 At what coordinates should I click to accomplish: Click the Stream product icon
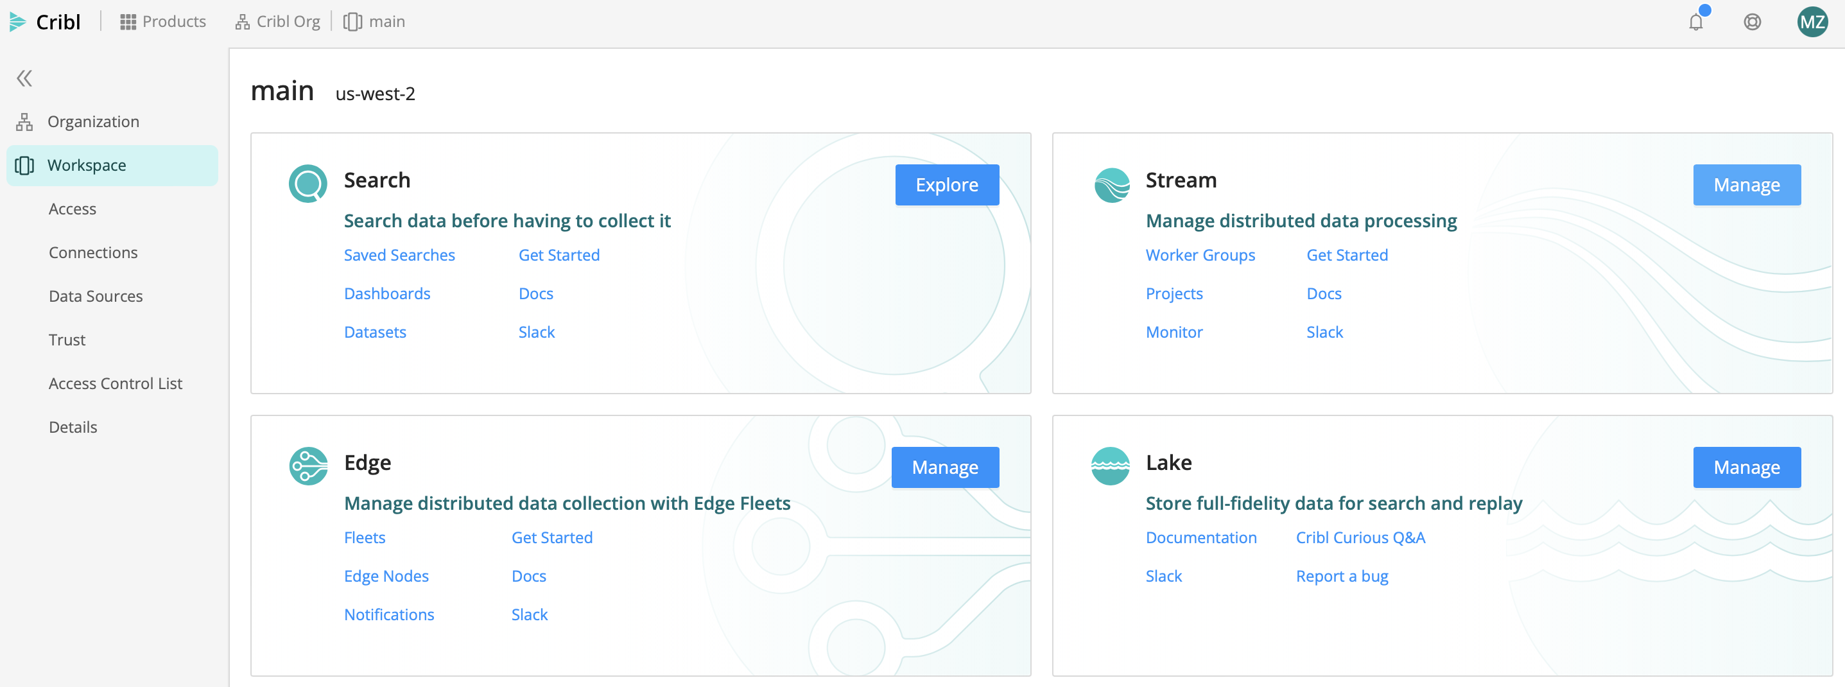[1112, 185]
